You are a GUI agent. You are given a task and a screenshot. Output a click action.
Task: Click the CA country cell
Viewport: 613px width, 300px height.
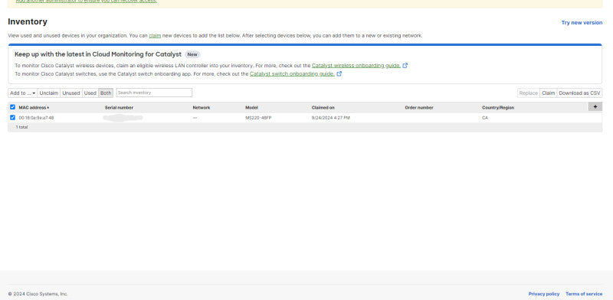click(x=485, y=118)
